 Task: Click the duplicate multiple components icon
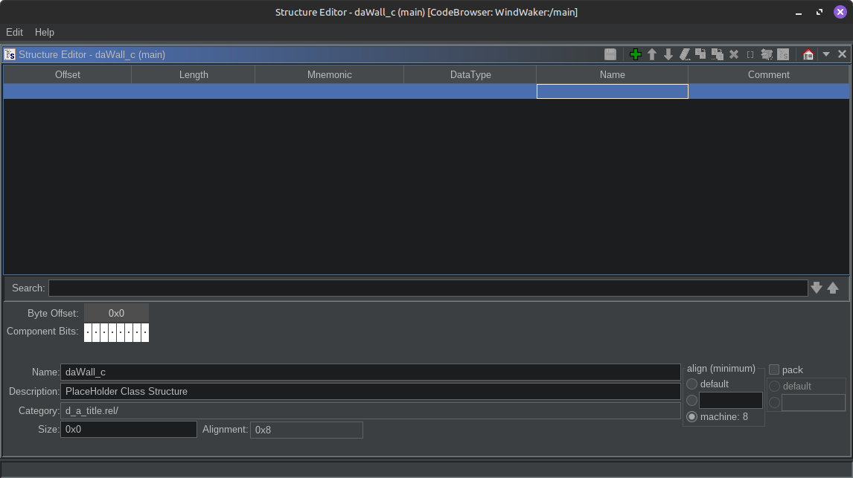[718, 54]
